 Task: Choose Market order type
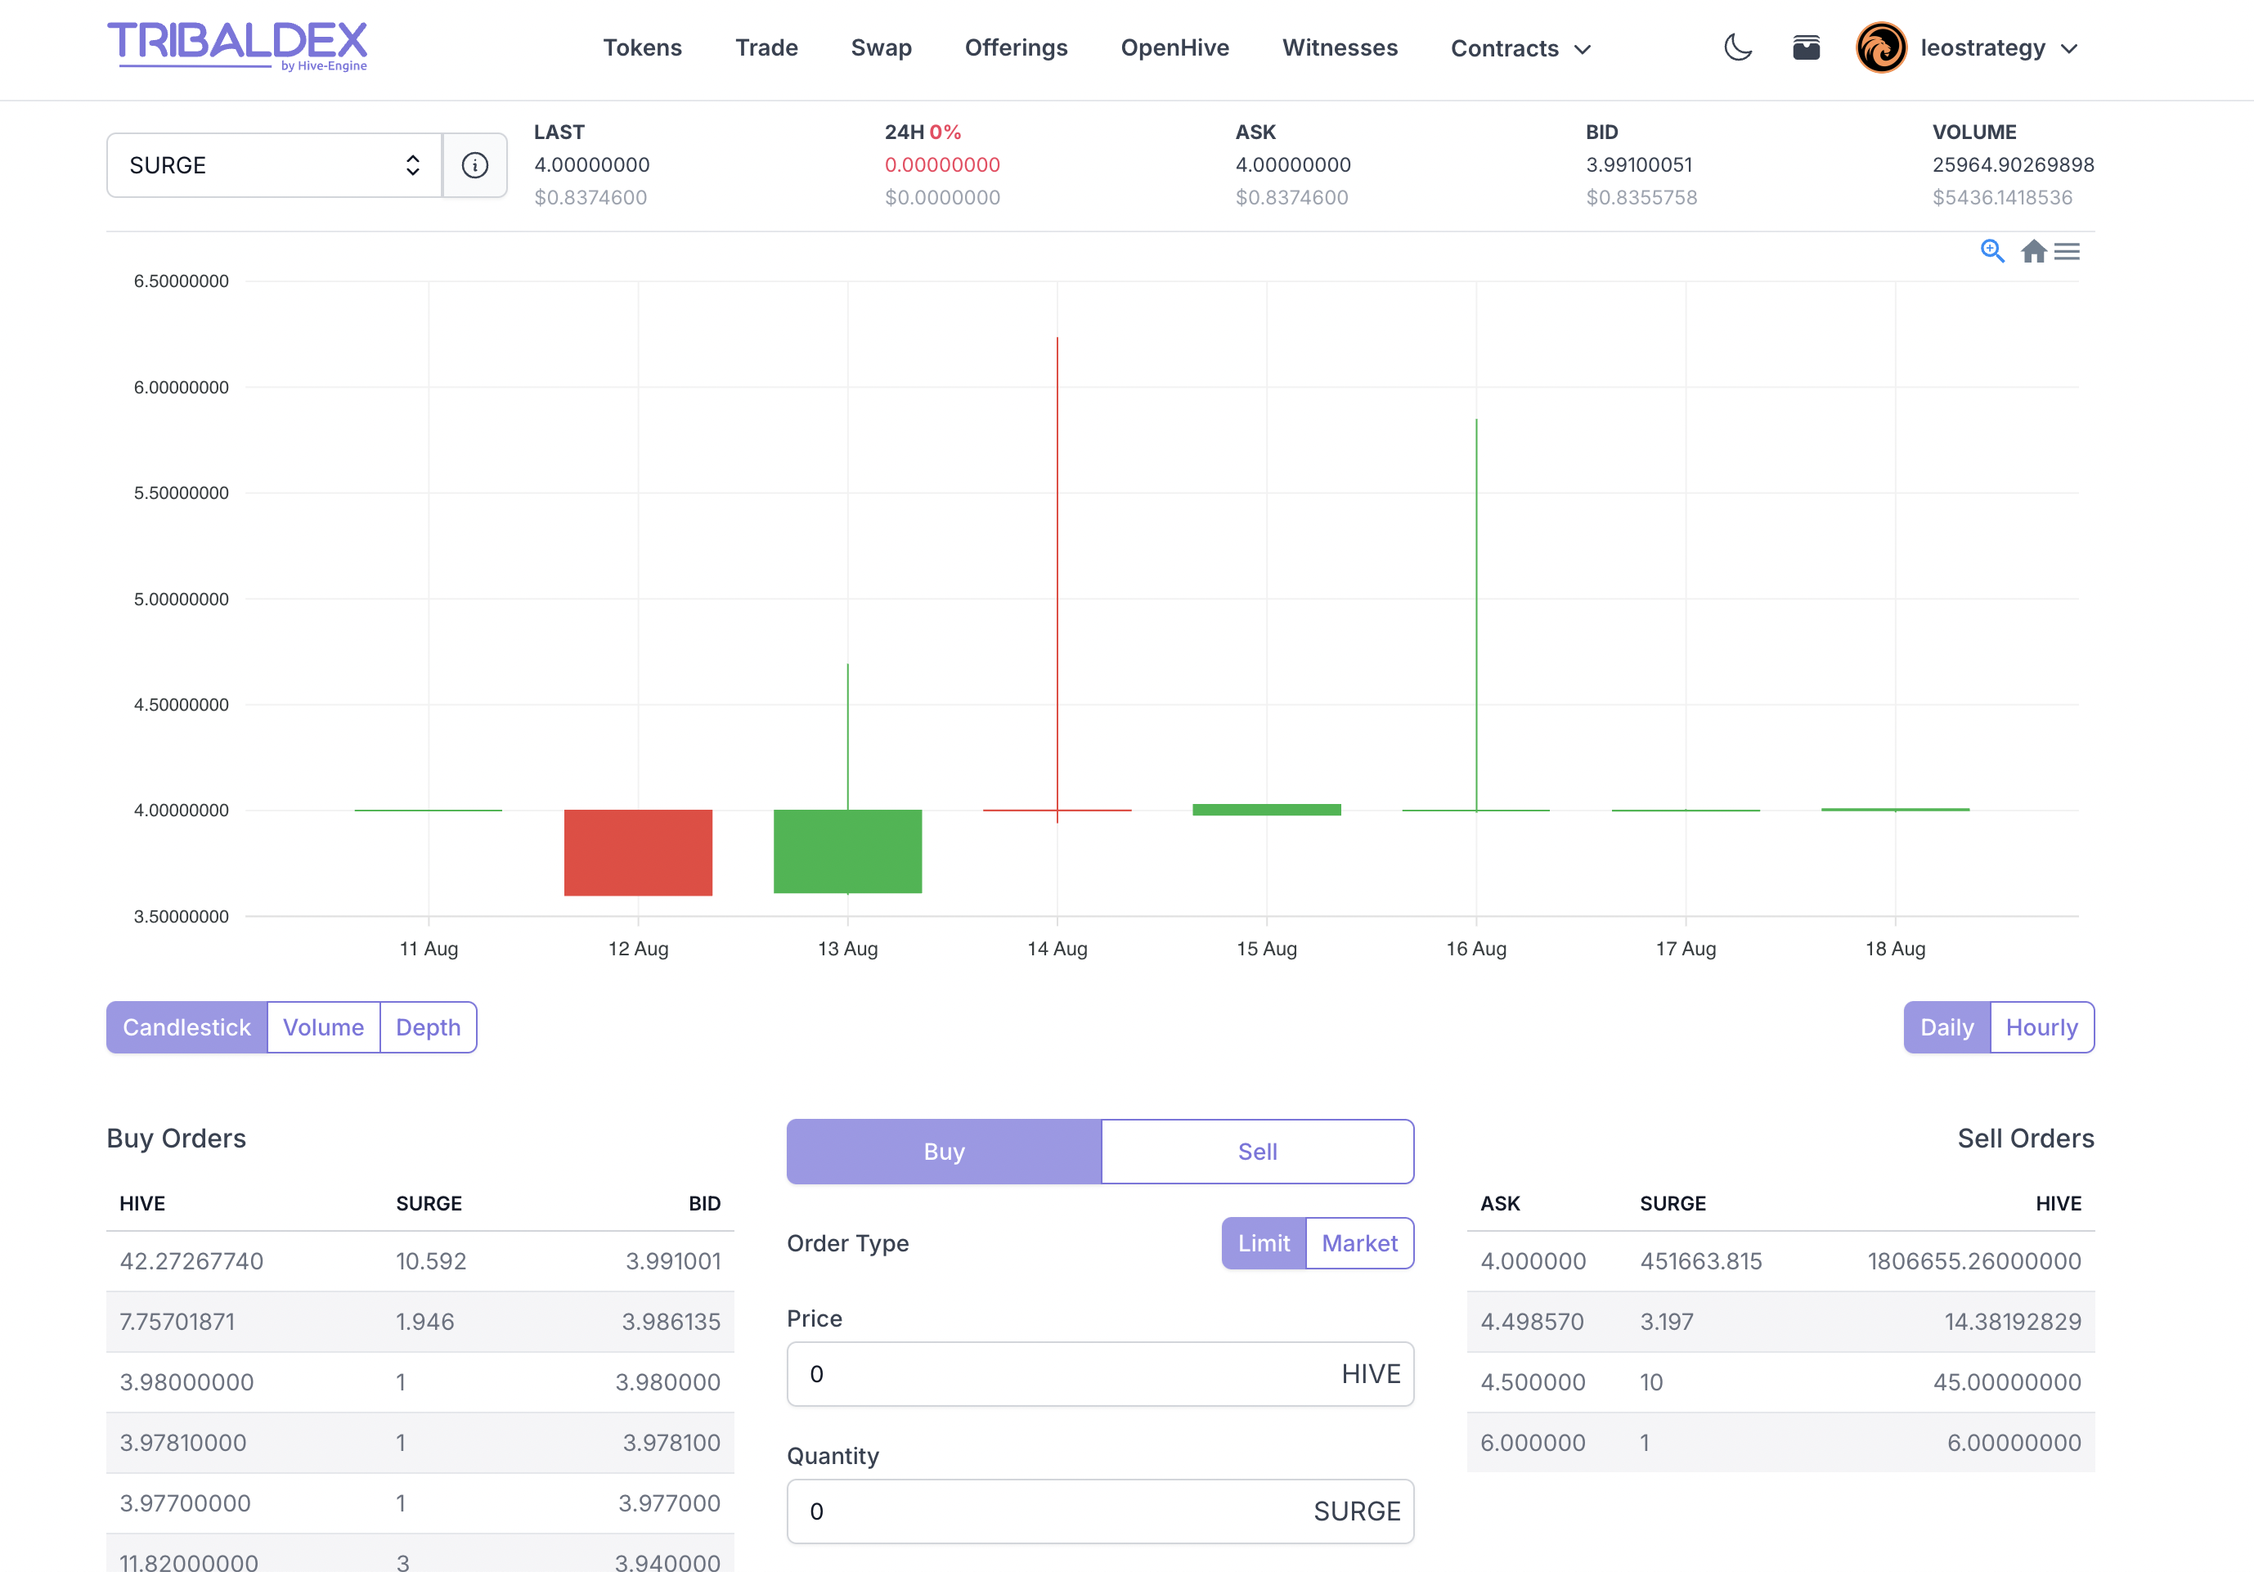pos(1359,1243)
